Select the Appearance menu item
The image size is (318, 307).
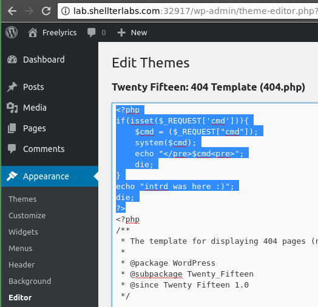tap(46, 176)
